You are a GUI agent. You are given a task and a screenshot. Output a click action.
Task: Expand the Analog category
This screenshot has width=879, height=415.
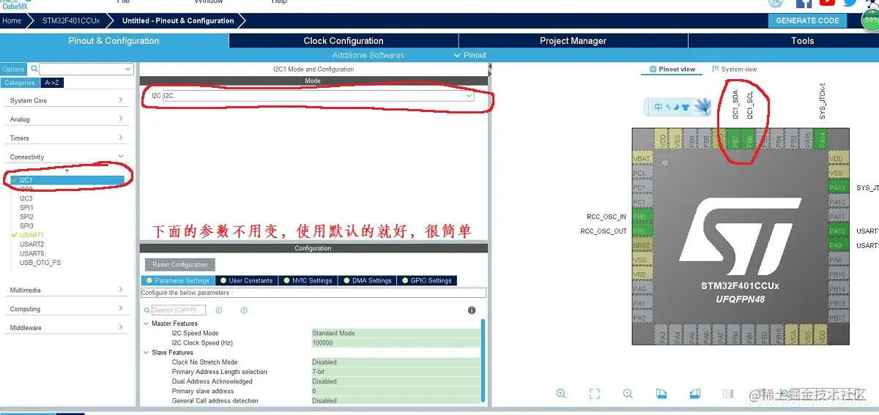67,119
